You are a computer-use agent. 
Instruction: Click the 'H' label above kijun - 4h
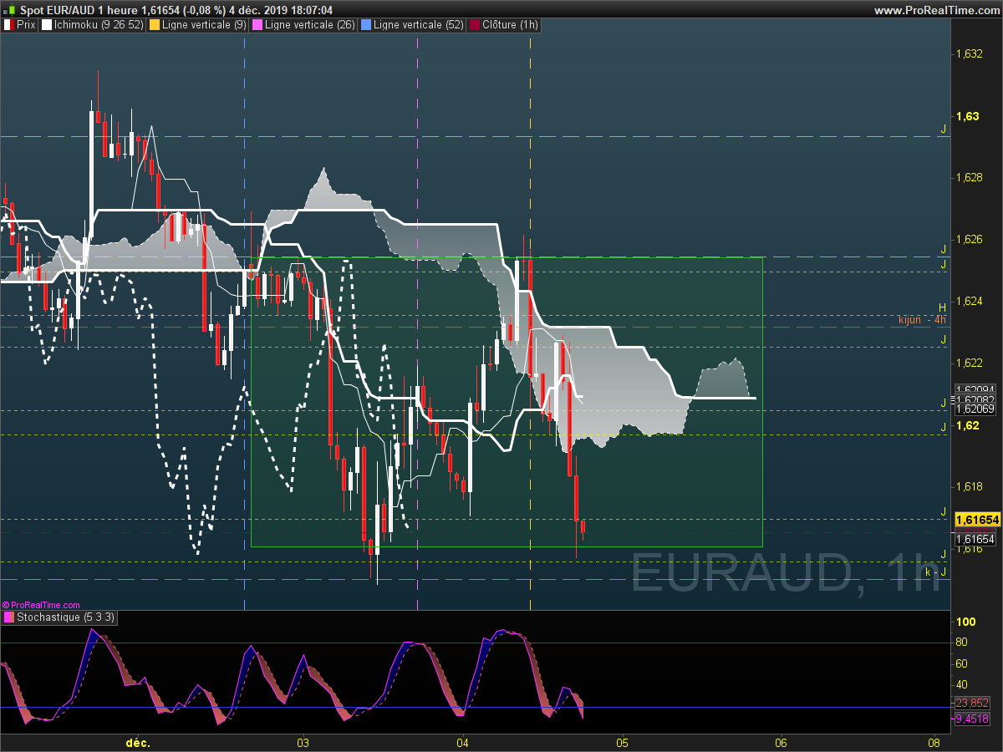[x=943, y=307]
